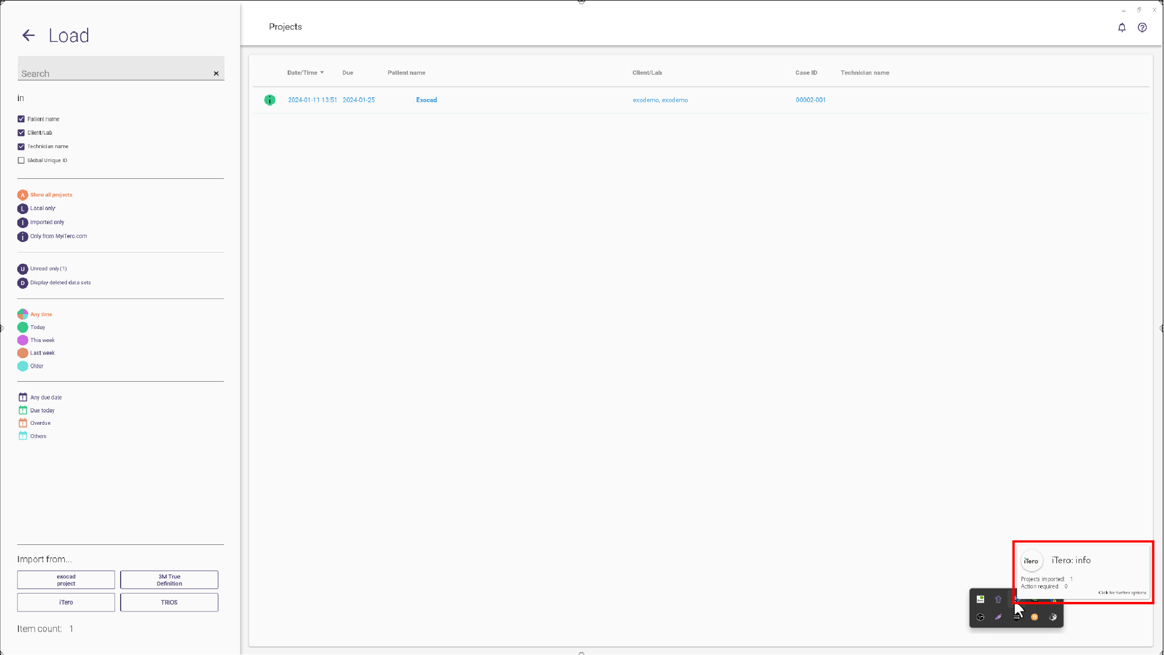Viewport: 1164px width, 655px height.
Task: Click date 2024-01-11 13:51 in the row
Action: 312,100
